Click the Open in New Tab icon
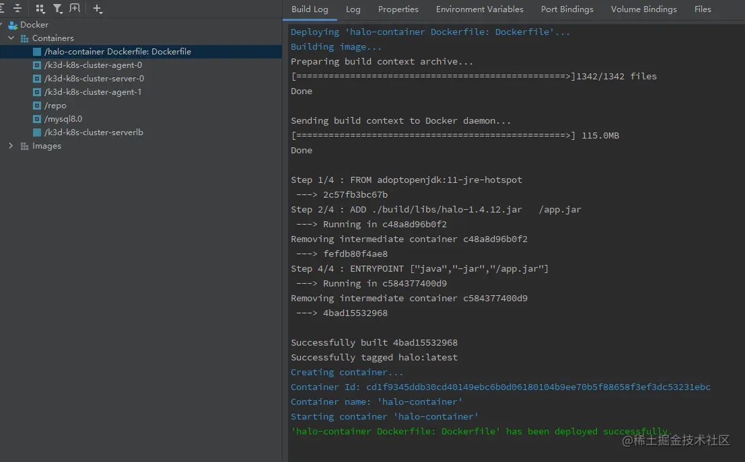 [75, 8]
